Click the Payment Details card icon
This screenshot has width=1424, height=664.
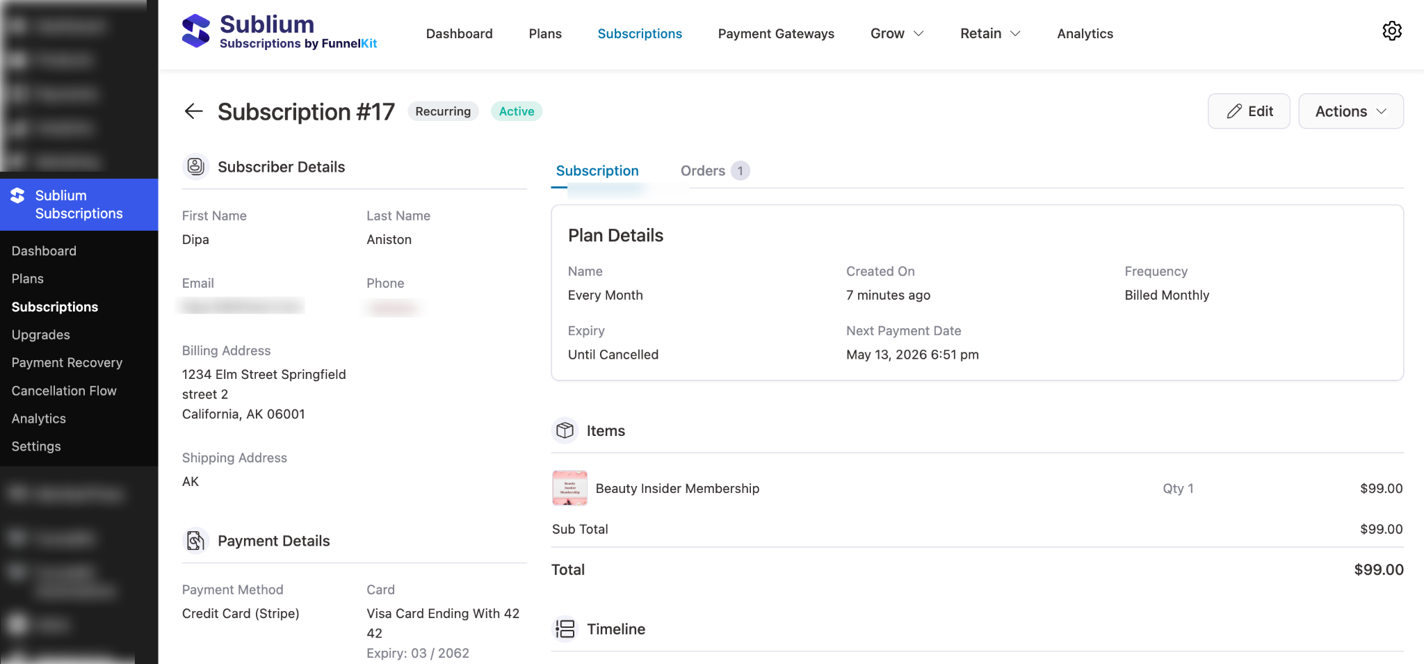click(x=195, y=540)
